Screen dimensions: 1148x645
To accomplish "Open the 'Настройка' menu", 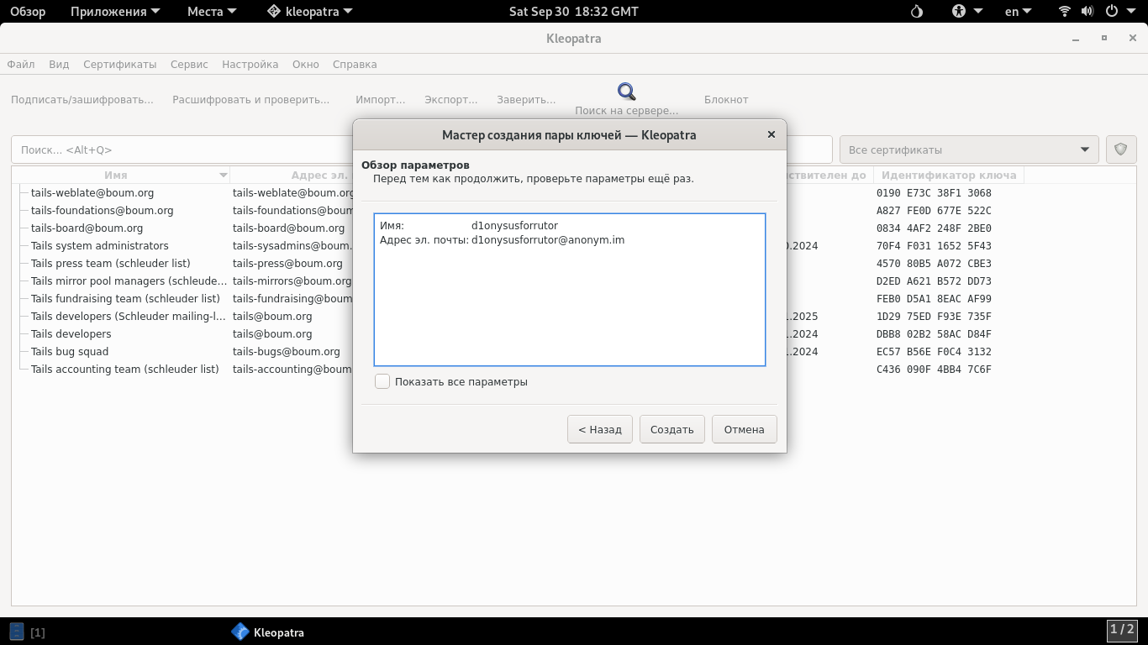I will pos(250,65).
